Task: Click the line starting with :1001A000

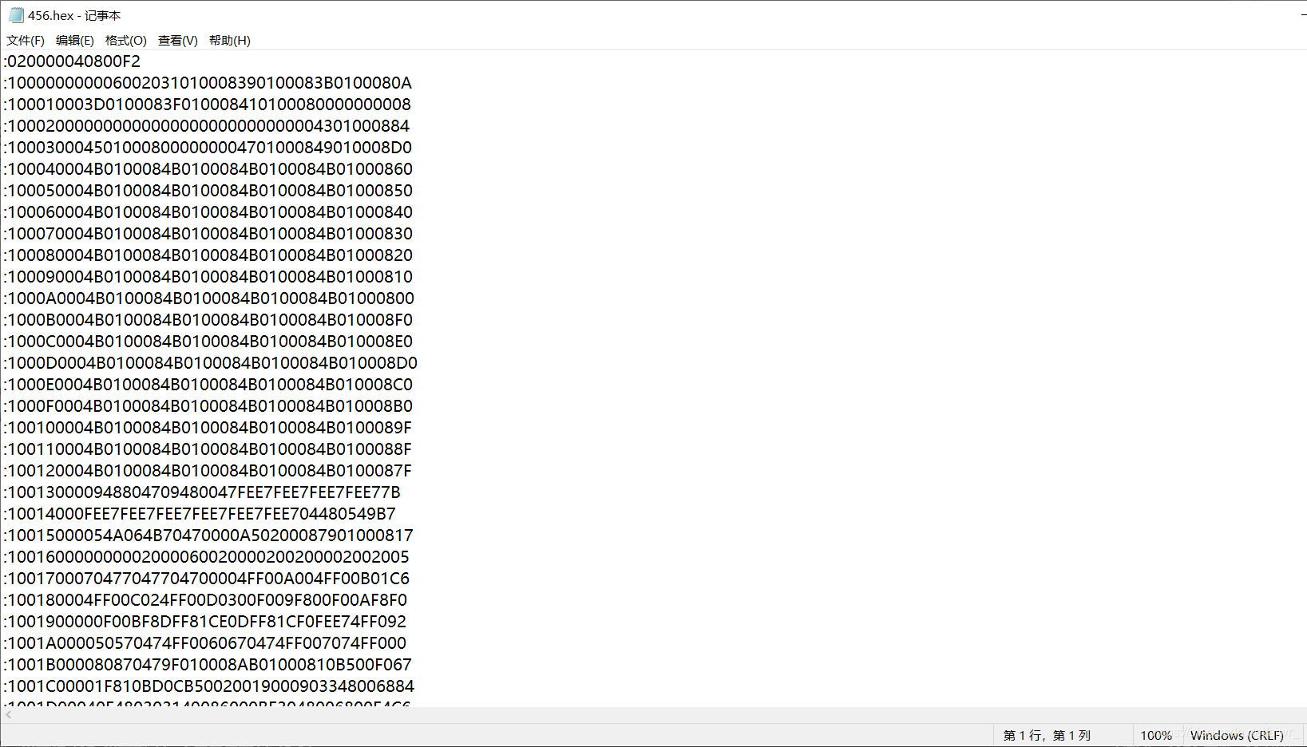Action: click(205, 643)
